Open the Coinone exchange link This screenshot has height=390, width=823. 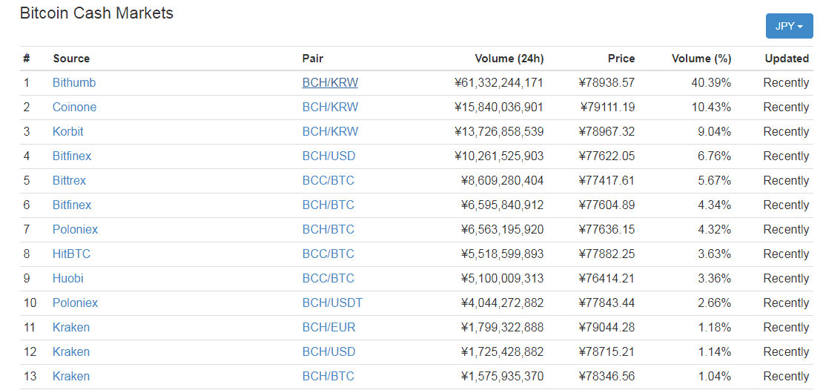pyautogui.click(x=75, y=107)
